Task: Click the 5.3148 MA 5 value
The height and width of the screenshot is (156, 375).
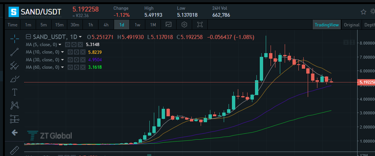Action: click(x=93, y=45)
